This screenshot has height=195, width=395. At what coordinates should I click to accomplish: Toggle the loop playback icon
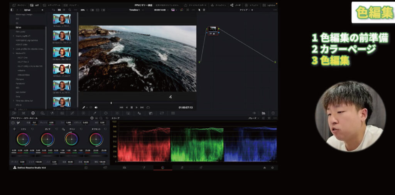tap(147, 108)
